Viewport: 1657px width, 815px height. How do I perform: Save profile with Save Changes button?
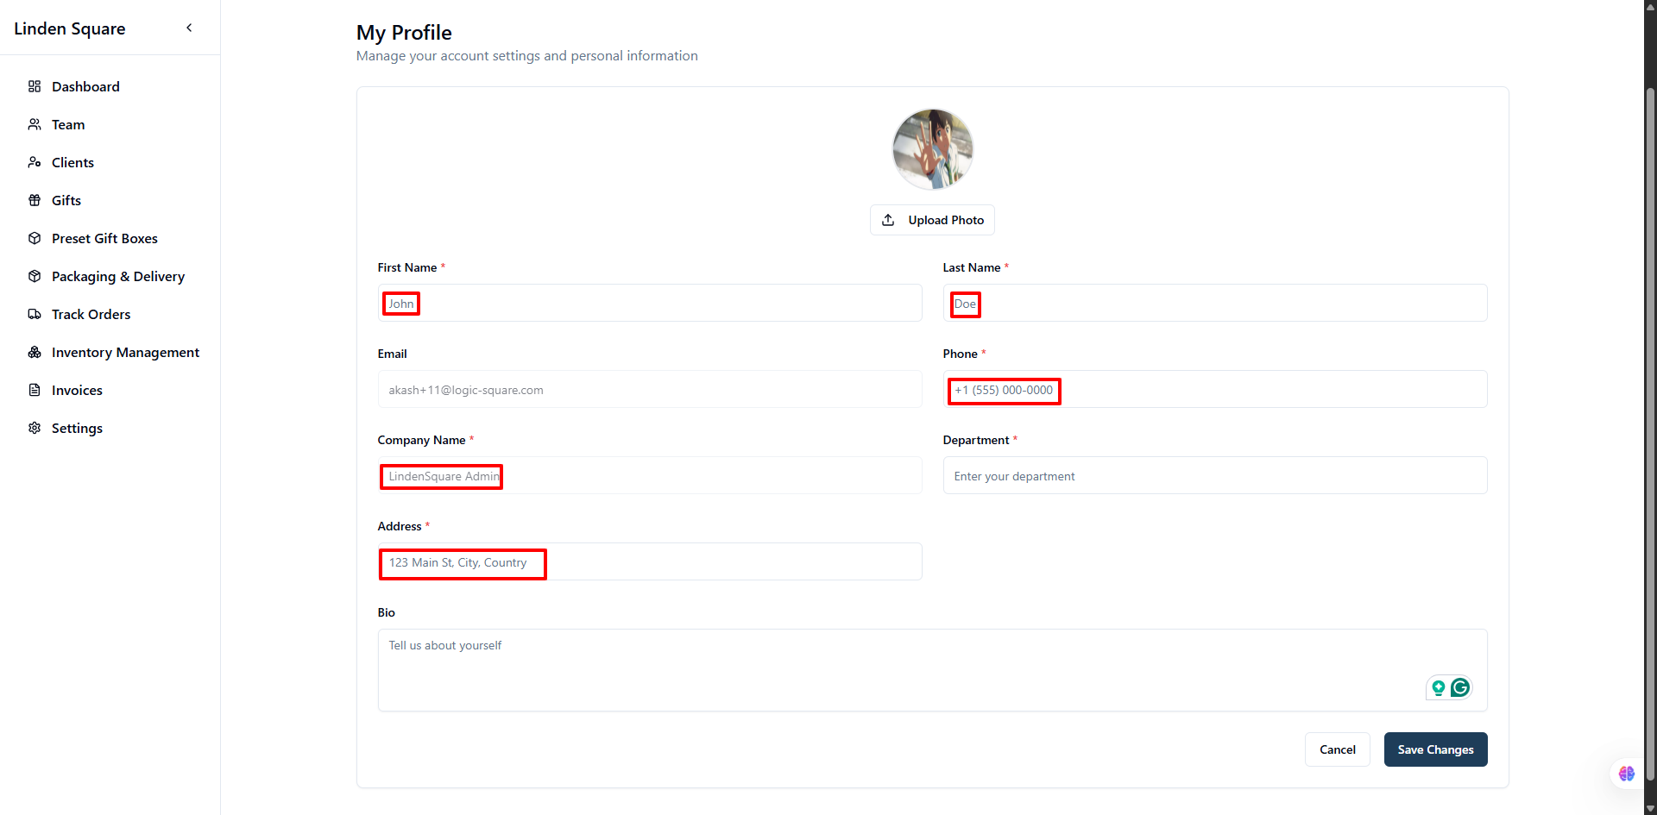1435,749
